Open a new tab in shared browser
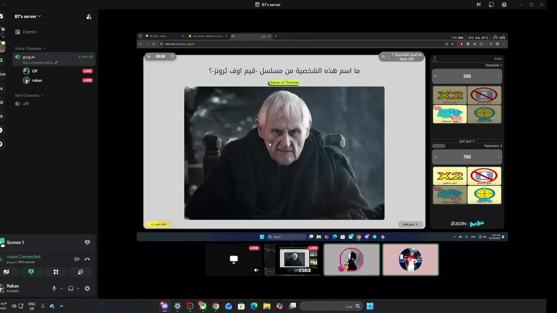Viewport: 557px width, 313px height. (x=276, y=36)
